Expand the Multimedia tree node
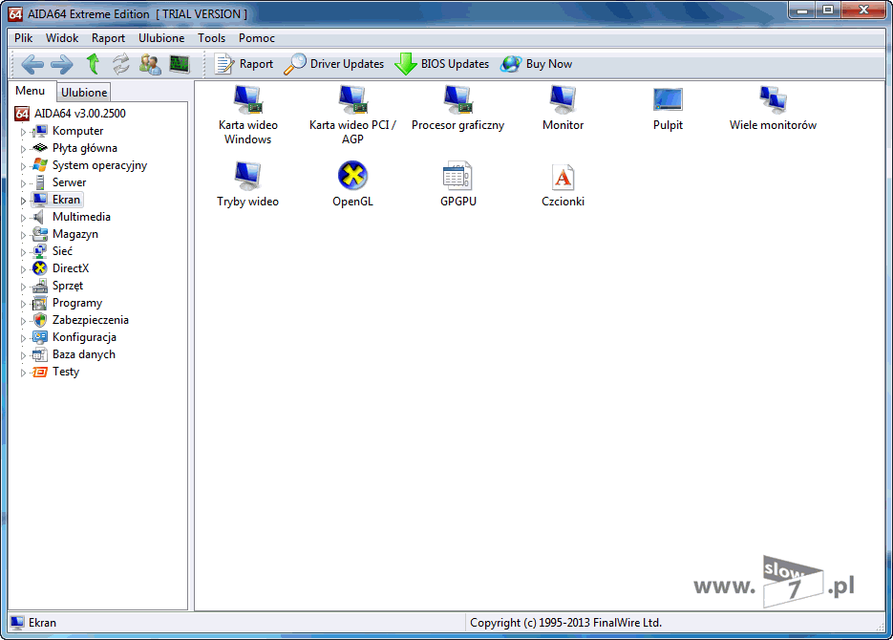Image resolution: width=893 pixels, height=640 pixels. 23,218
